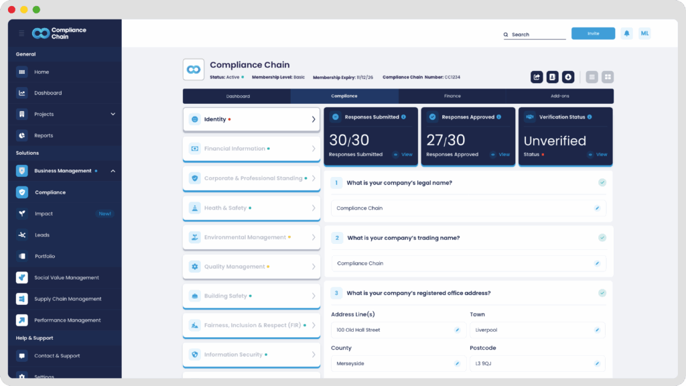Click info icon next to Responses Submitted
The height and width of the screenshot is (386, 686).
403,117
